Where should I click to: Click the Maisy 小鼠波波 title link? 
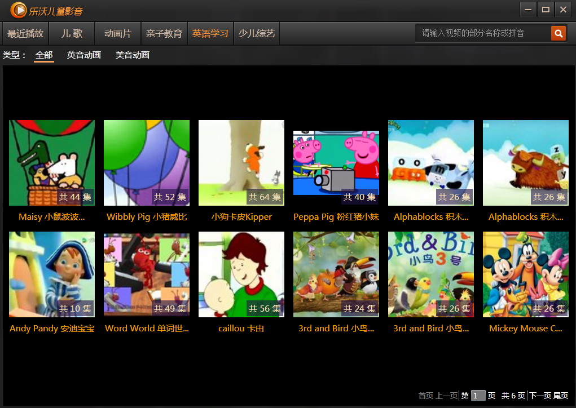tap(52, 217)
